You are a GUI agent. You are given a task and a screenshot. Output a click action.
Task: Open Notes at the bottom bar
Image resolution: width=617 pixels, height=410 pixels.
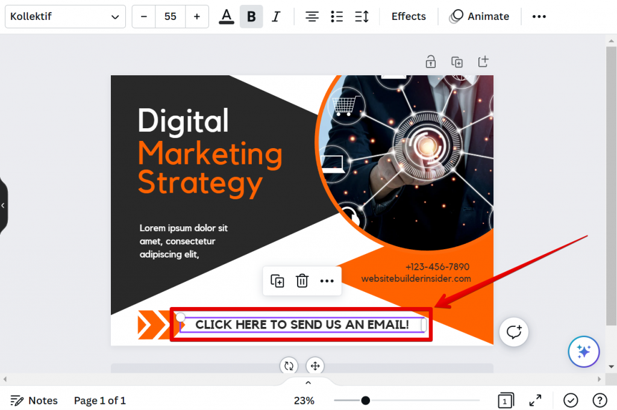click(x=34, y=400)
